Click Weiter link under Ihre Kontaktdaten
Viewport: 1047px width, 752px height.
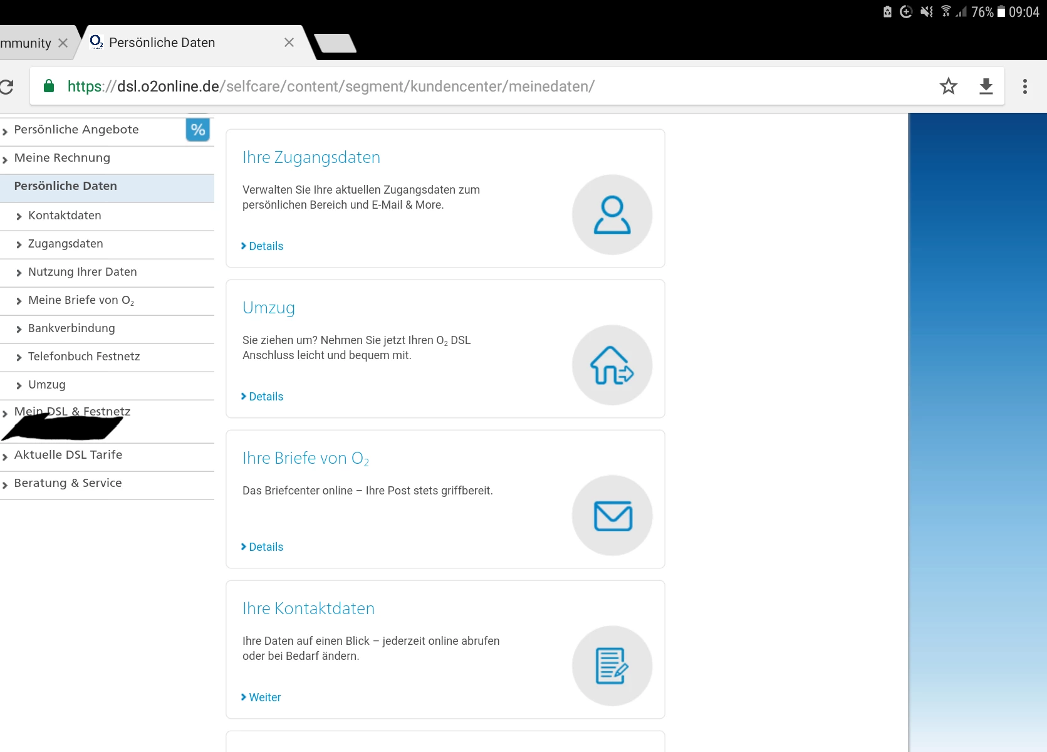coord(261,697)
